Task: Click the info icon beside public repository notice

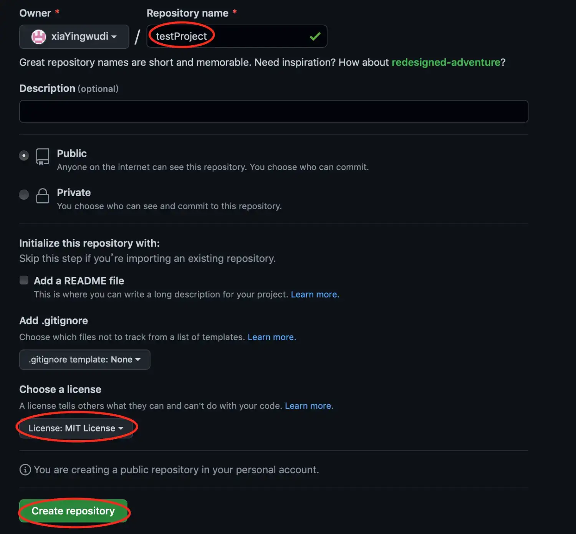Action: pyautogui.click(x=25, y=470)
